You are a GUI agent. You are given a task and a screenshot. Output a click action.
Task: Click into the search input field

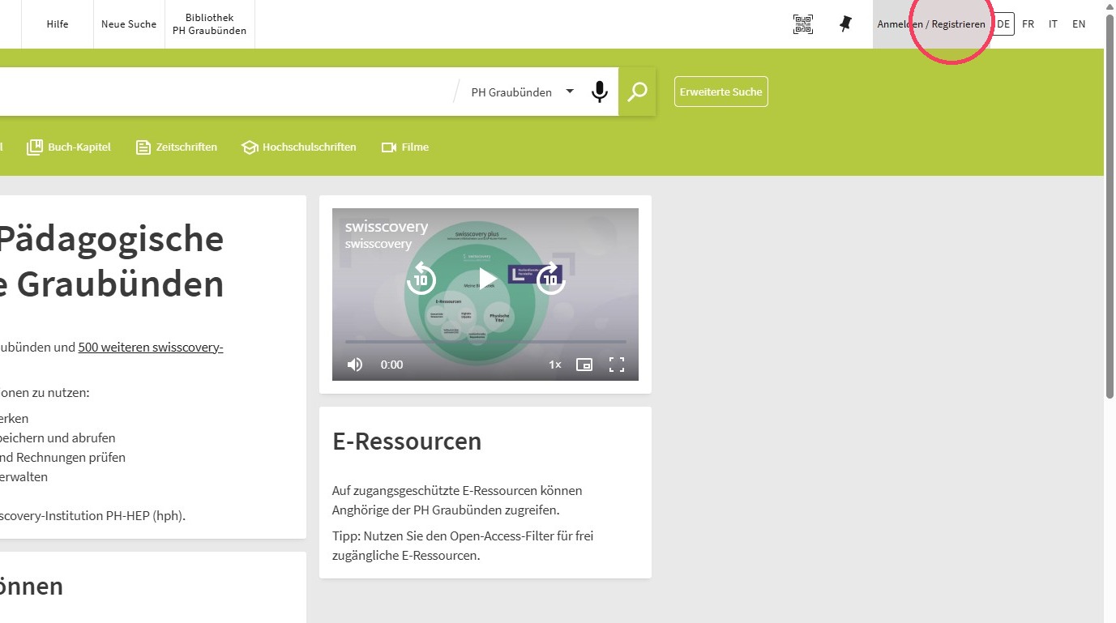click(x=227, y=92)
